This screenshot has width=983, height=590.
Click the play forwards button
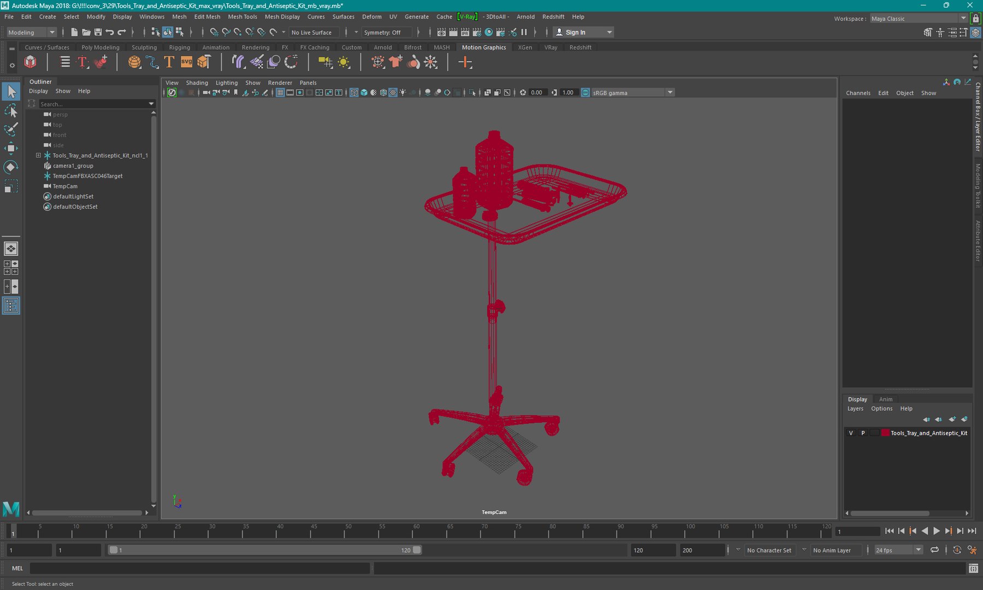click(x=936, y=531)
